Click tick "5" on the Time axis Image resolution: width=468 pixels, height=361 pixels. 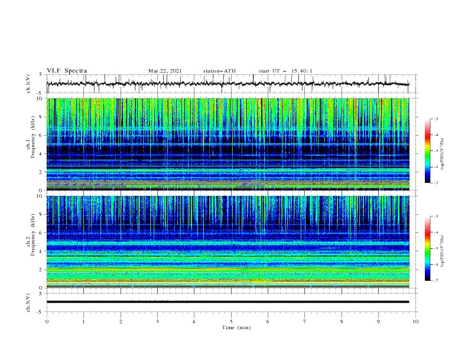click(231, 321)
